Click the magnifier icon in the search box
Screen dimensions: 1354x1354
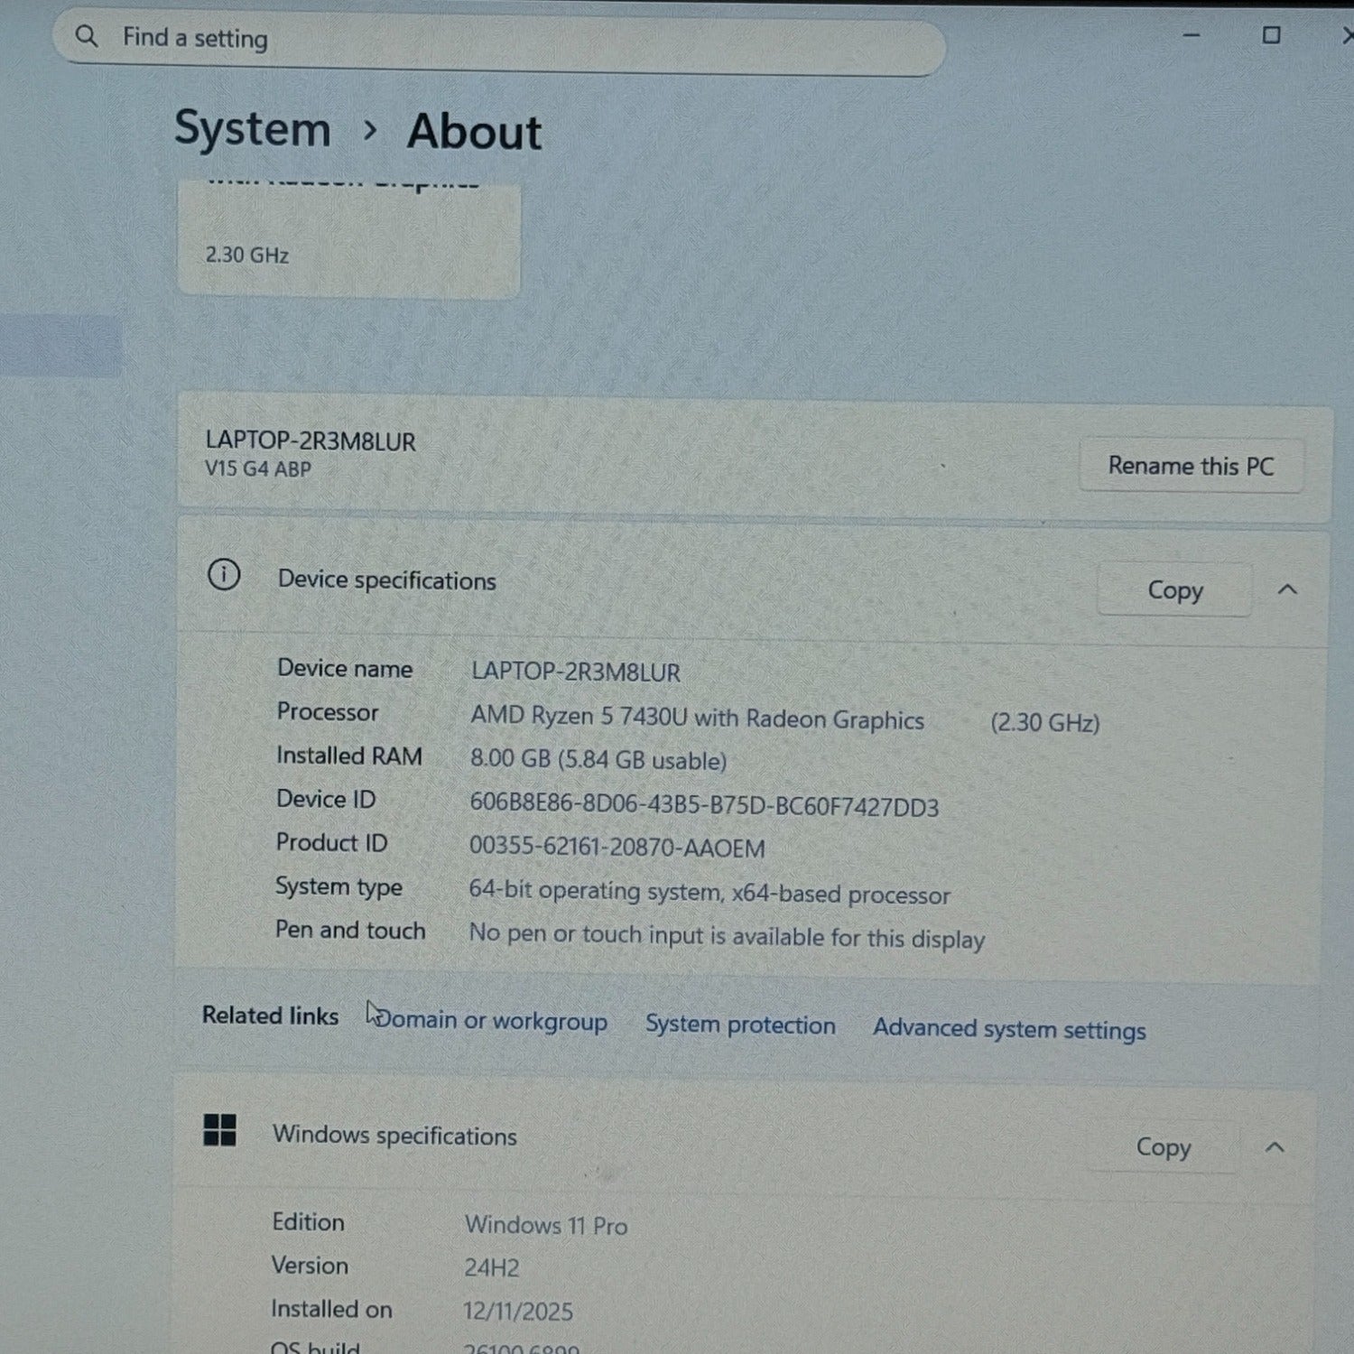pos(87,37)
